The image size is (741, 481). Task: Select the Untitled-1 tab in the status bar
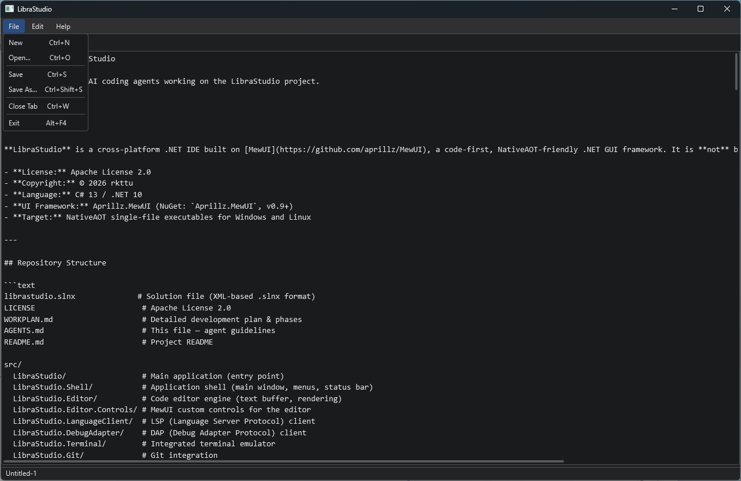20,473
